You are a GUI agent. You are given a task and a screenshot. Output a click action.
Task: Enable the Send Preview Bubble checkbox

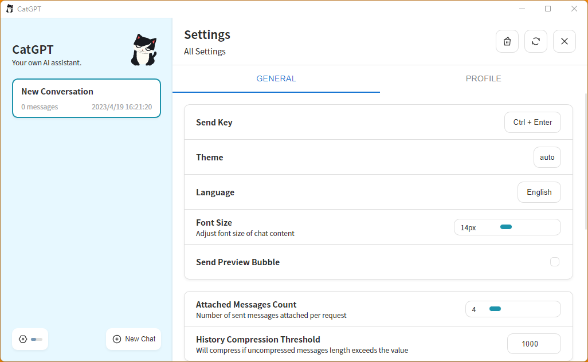(555, 262)
